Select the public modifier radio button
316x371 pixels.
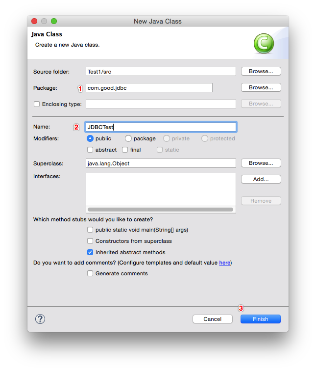[90, 138]
